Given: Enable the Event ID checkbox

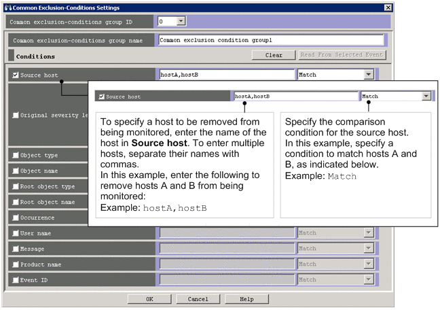Looking at the screenshot, I should (x=16, y=280).
